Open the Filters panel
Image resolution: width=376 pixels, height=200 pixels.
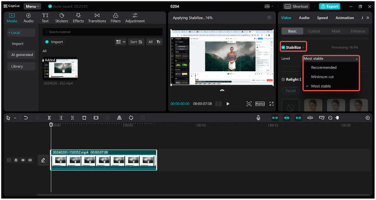point(115,18)
